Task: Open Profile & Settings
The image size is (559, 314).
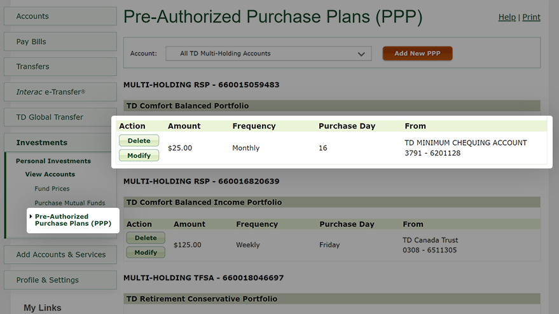Action: [x=60, y=280]
